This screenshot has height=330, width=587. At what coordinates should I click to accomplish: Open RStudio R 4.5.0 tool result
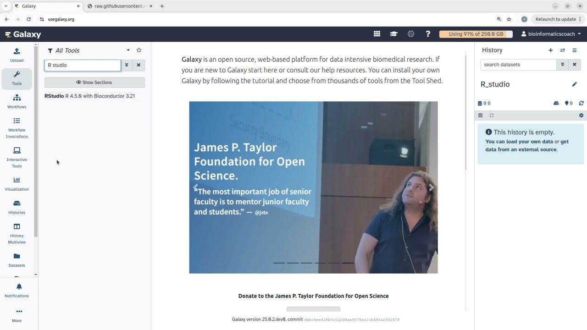90,96
